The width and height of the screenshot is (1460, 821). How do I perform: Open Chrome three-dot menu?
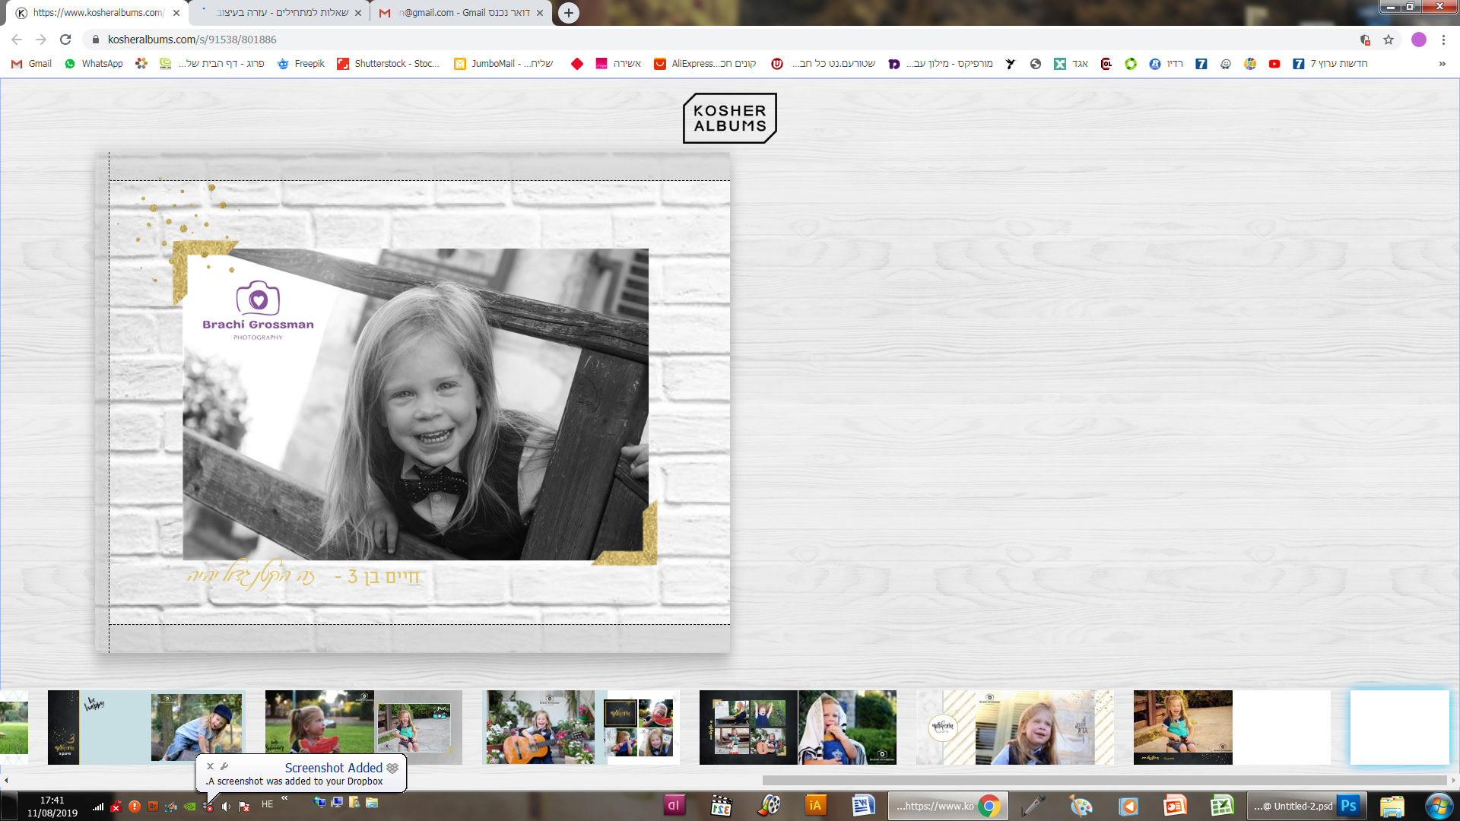1443,40
